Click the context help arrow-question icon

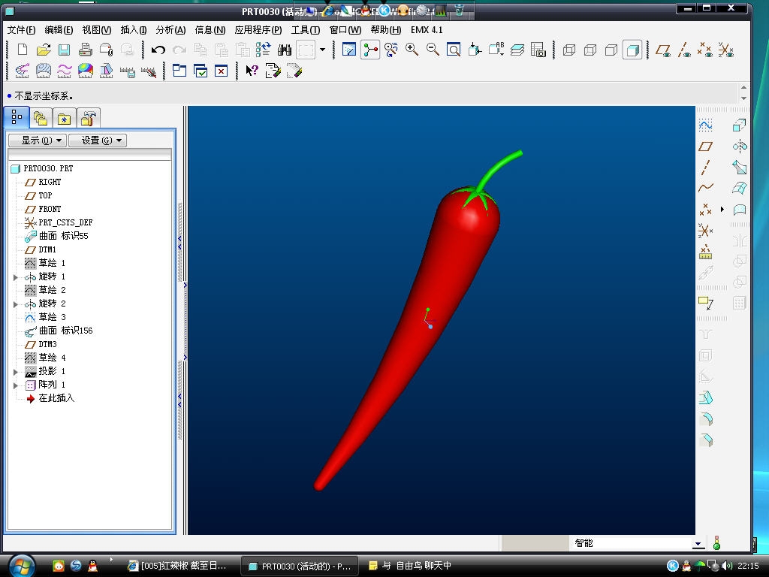(x=252, y=71)
